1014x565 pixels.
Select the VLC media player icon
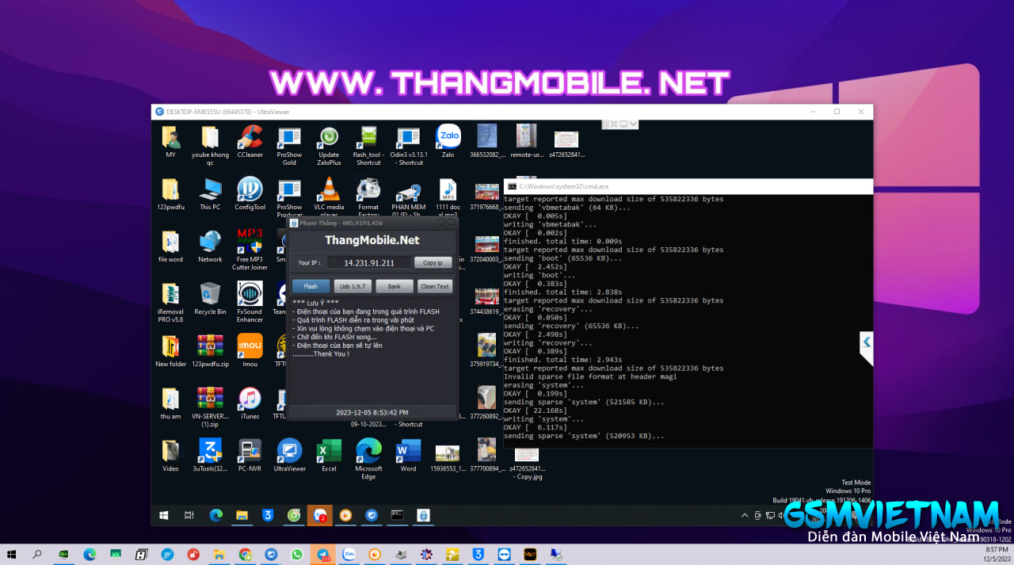coord(329,197)
